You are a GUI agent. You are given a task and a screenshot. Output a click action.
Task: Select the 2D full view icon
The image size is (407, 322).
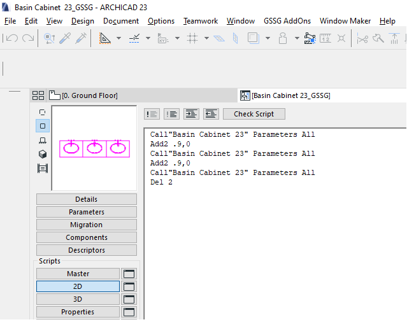[43, 126]
